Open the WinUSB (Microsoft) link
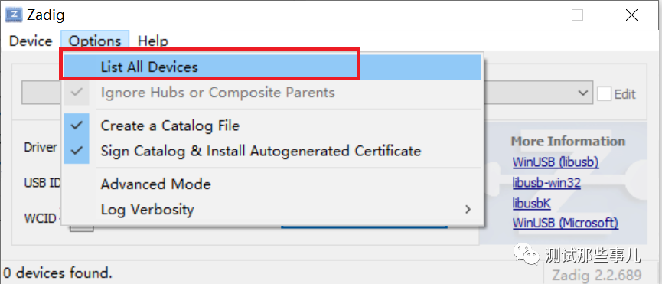The height and width of the screenshot is (284, 662). point(566,223)
